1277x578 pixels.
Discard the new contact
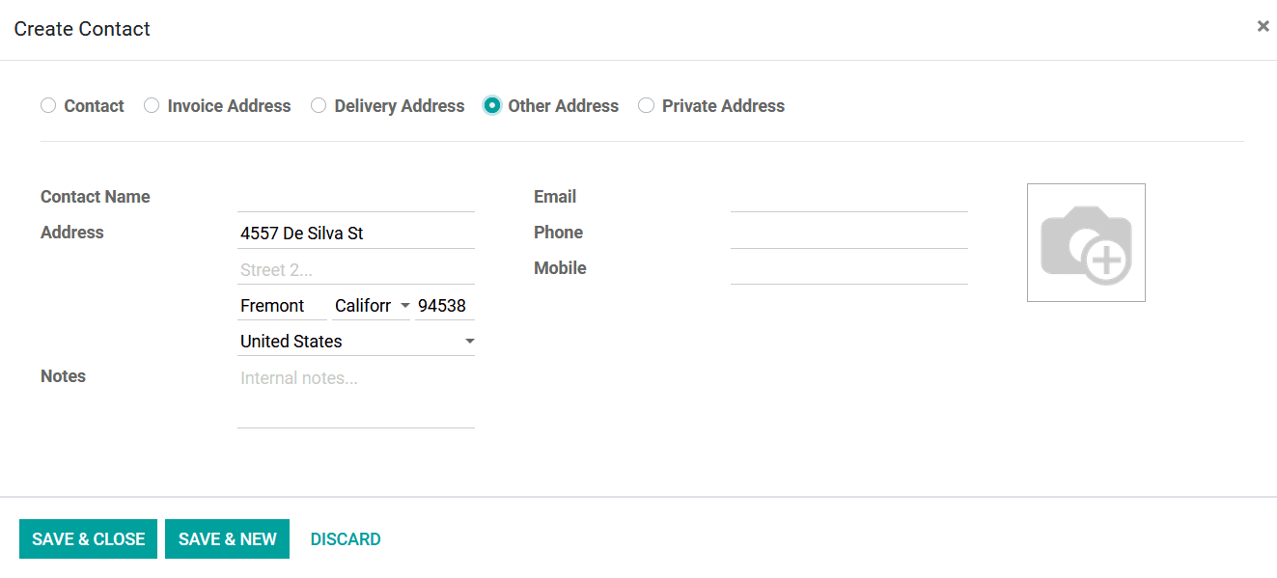pyautogui.click(x=346, y=539)
